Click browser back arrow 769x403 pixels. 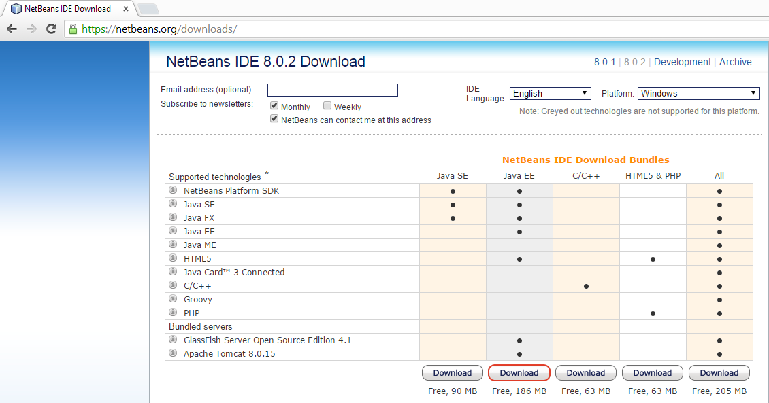click(12, 29)
